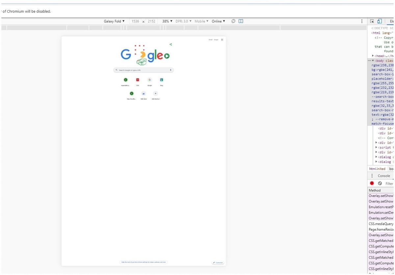
Task: Click the share doodle icon
Action: (171, 44)
